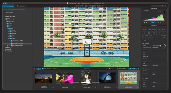Expand the System folder
The width and height of the screenshot is (171, 93).
(x=6, y=25)
